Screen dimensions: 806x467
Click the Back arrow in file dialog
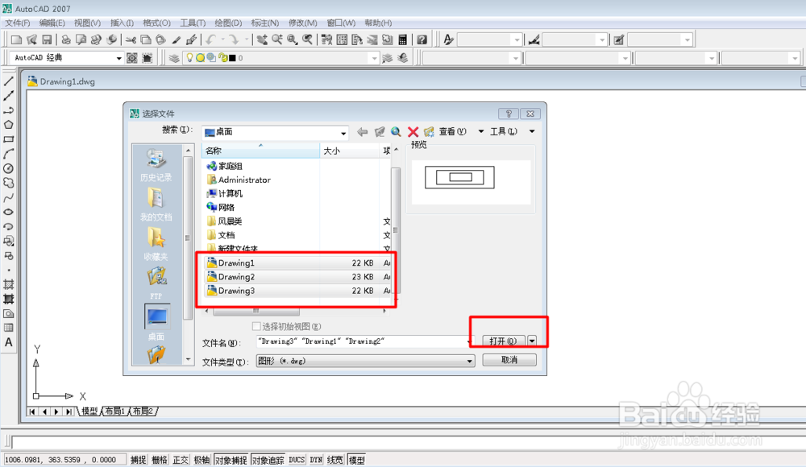(363, 132)
